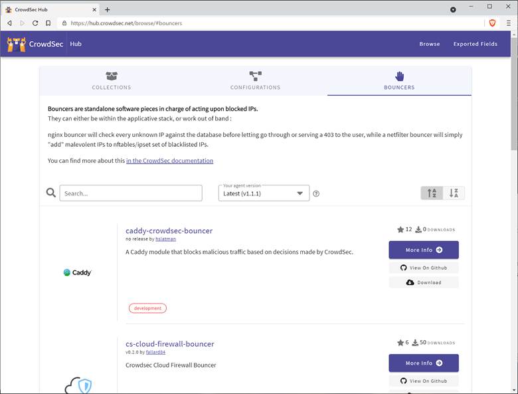Click the magnifier search icon
The image size is (518, 394).
[x=51, y=193]
